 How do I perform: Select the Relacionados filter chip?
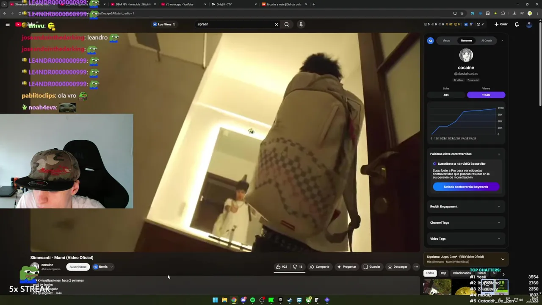point(462,273)
